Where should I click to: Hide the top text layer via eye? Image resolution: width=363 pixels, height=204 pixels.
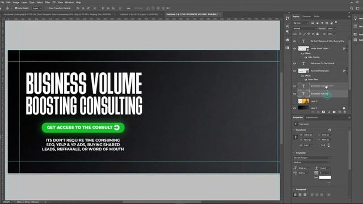(x=294, y=41)
